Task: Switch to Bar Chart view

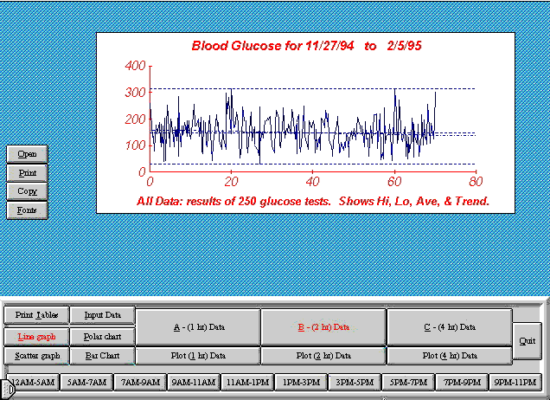Action: coord(102,355)
